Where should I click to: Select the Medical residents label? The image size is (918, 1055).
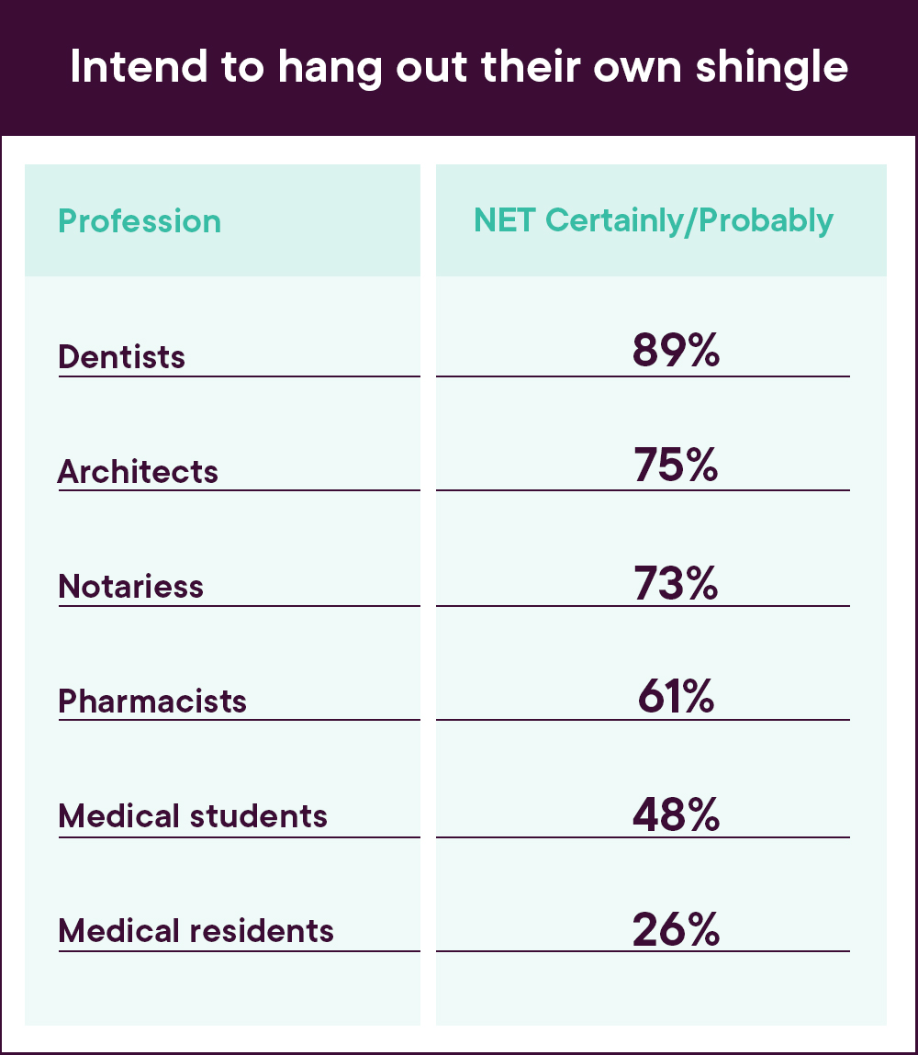[196, 930]
